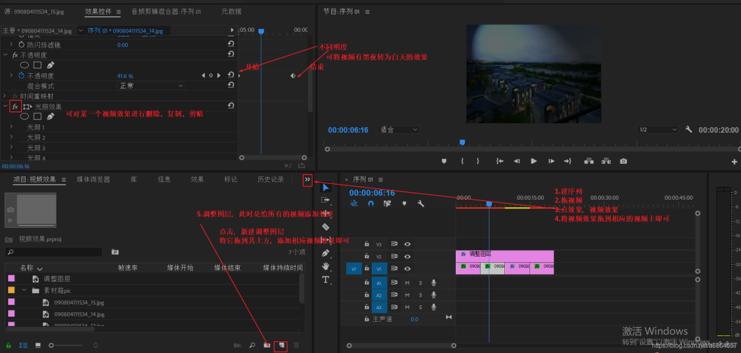The height and width of the screenshot is (353, 741).
Task: Toggle project writable lock icon
Action: [x=9, y=345]
